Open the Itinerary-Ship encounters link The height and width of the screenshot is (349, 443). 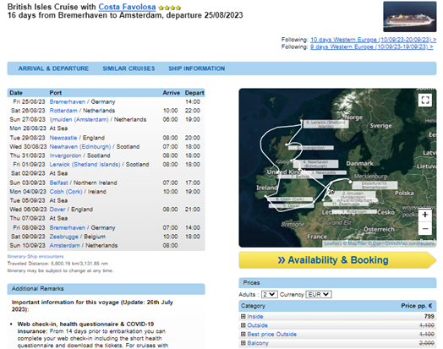(36, 256)
